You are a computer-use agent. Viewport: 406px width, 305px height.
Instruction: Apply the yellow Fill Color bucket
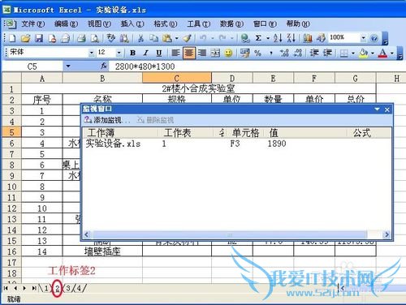363,53
